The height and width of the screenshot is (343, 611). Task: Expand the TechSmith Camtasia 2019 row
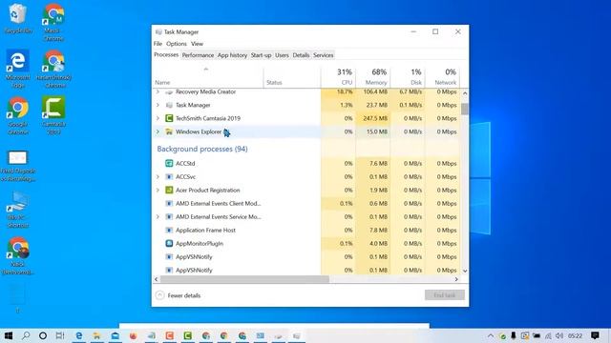tap(158, 118)
